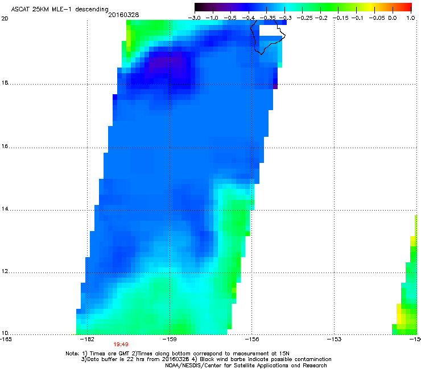Click the 'NOAA/NESDIS/Center for Satellite Applications and Research' credit
Viewport: 421px width, 369px height.
246,366
